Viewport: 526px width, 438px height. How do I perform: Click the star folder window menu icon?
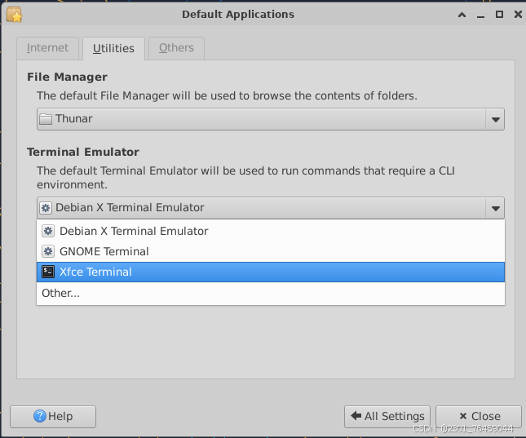click(14, 15)
